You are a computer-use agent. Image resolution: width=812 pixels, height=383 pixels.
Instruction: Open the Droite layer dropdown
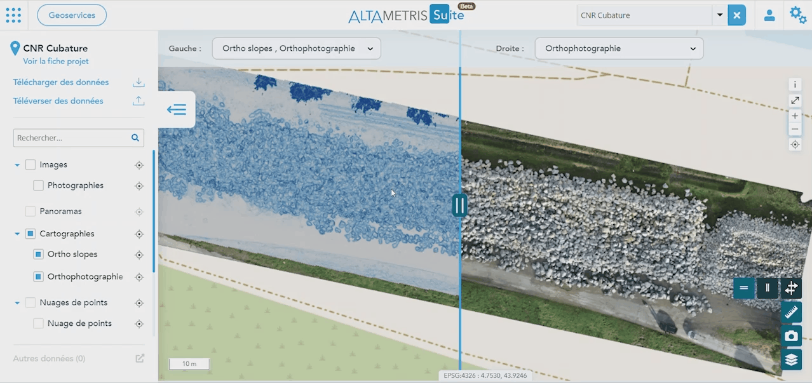point(619,48)
